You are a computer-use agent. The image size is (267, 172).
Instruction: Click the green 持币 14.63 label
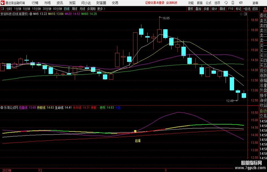coord(107,108)
